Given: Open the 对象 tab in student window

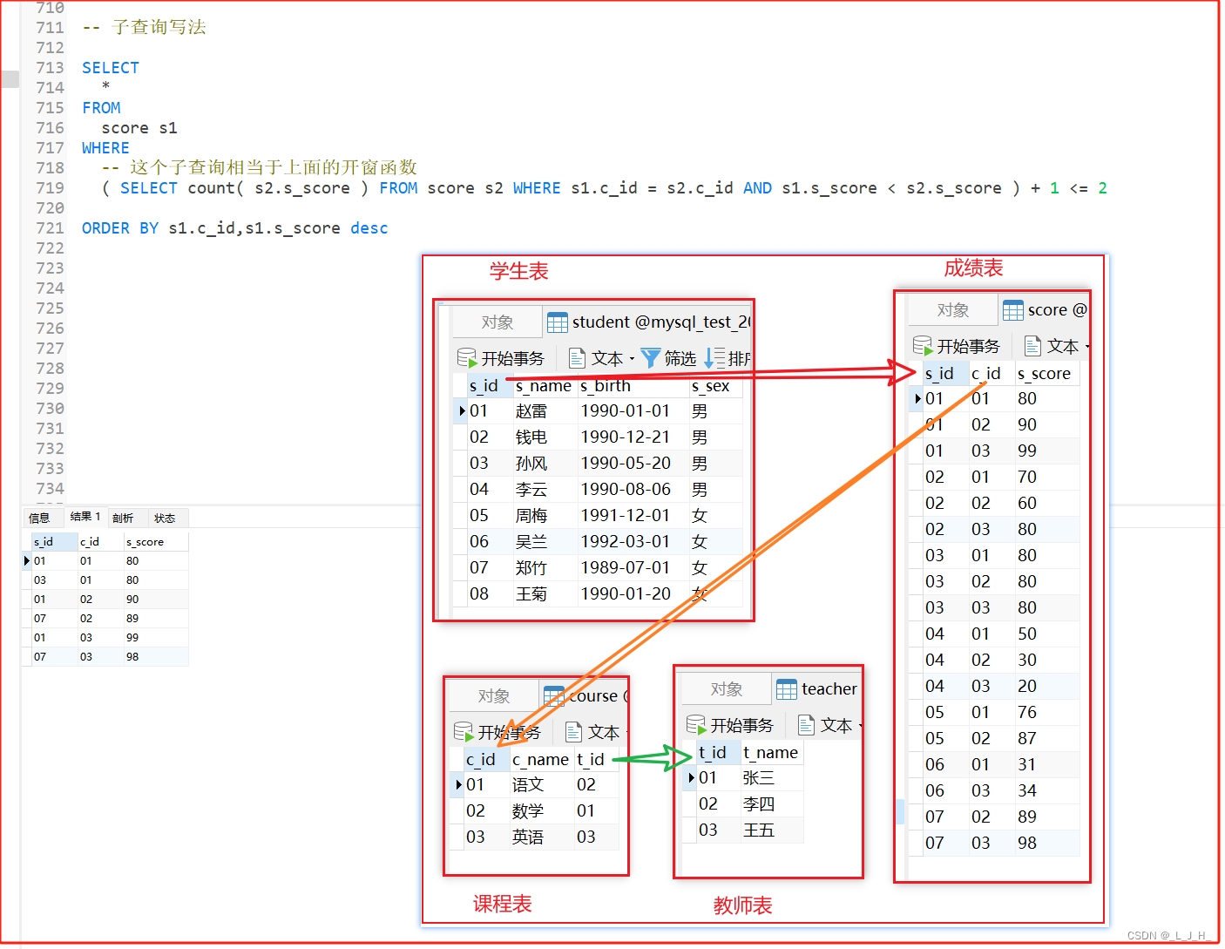Looking at the screenshot, I should pos(497,322).
